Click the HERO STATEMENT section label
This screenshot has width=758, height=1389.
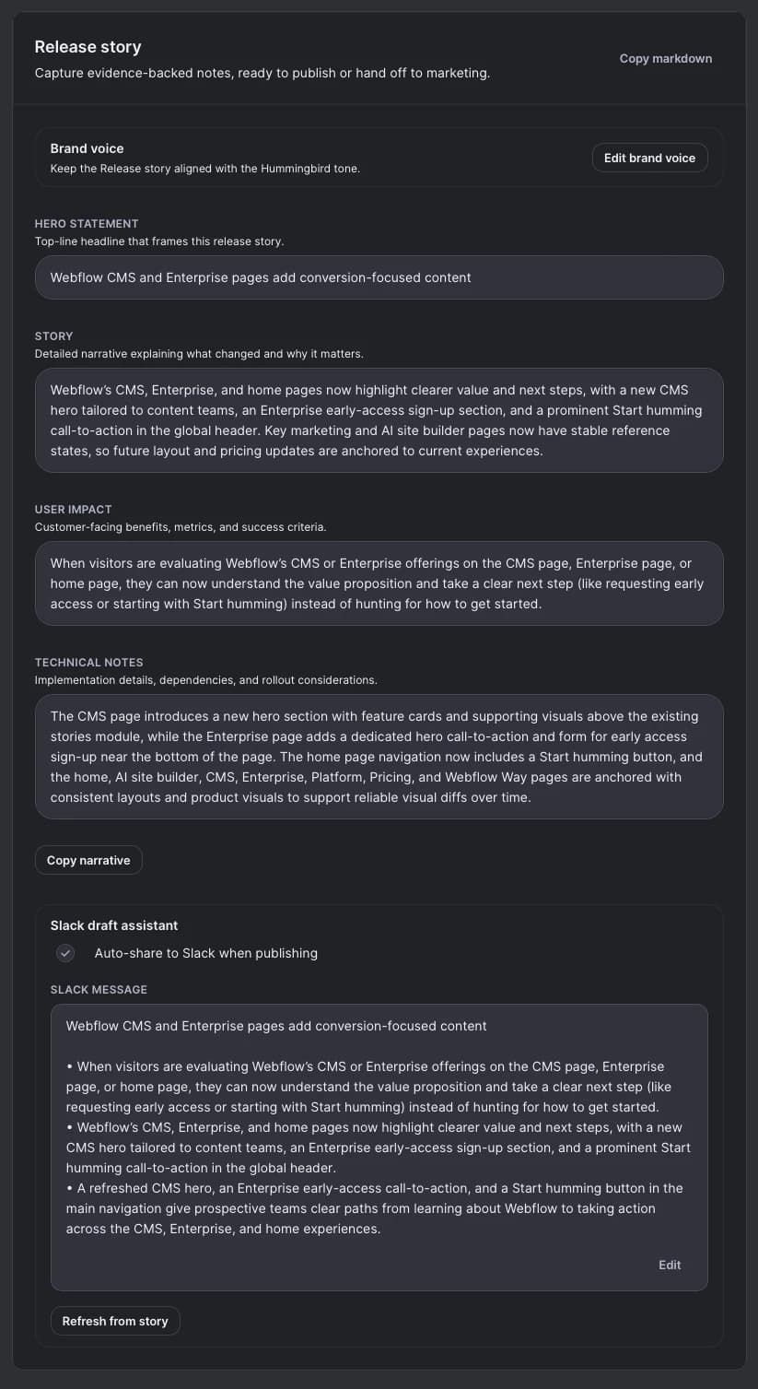(x=86, y=223)
